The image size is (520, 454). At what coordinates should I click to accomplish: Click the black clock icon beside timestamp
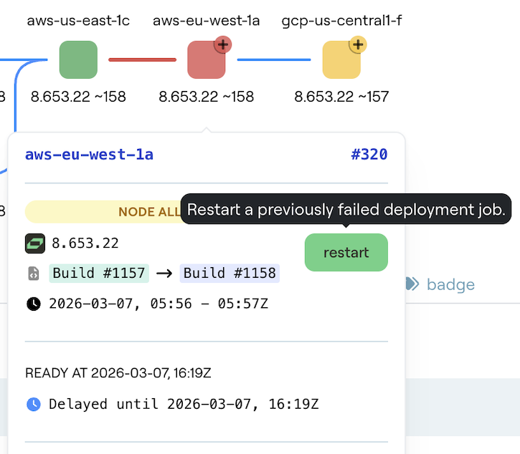tap(34, 304)
